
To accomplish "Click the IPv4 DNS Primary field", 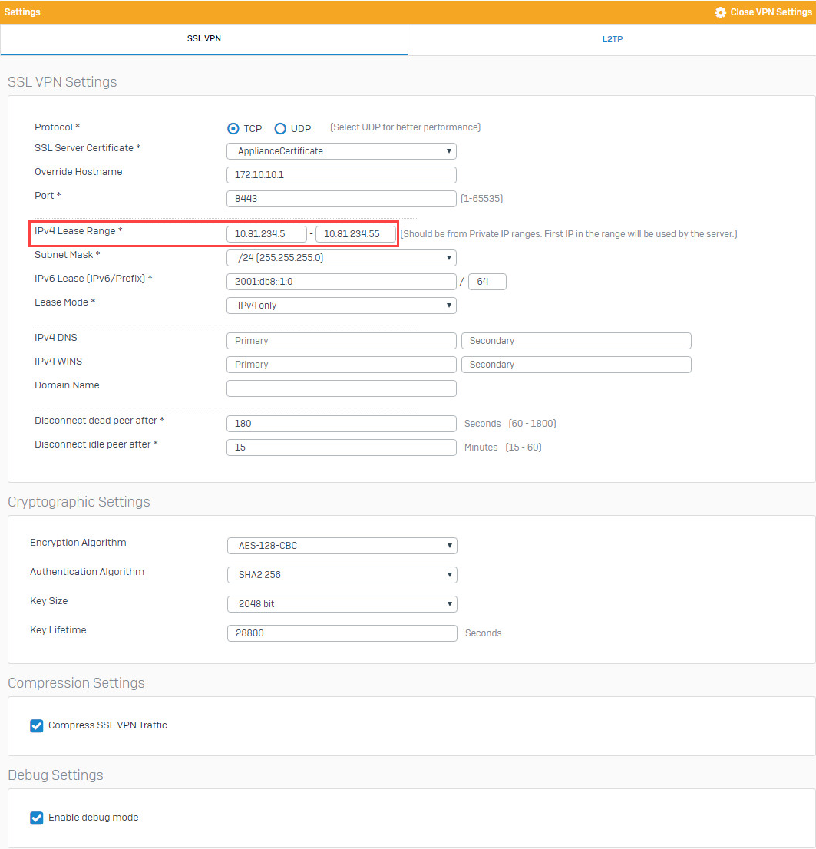I will (341, 341).
